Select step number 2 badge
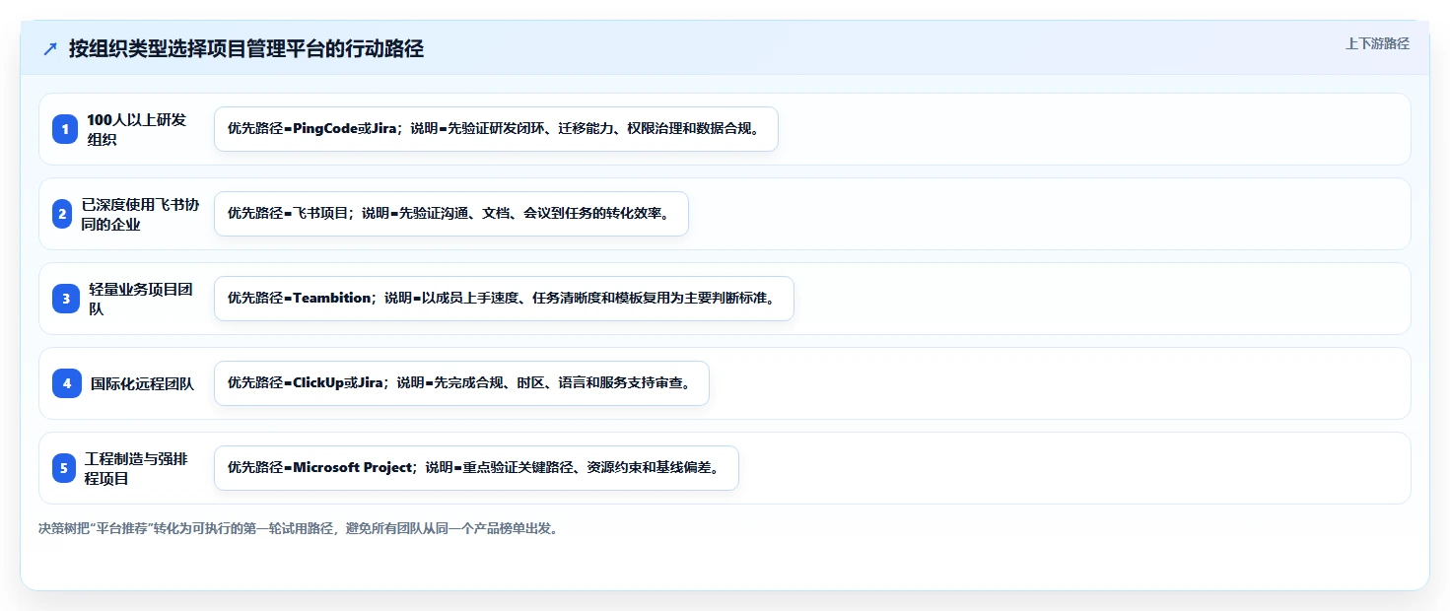Viewport: 1450px width, 611px height. tap(62, 214)
